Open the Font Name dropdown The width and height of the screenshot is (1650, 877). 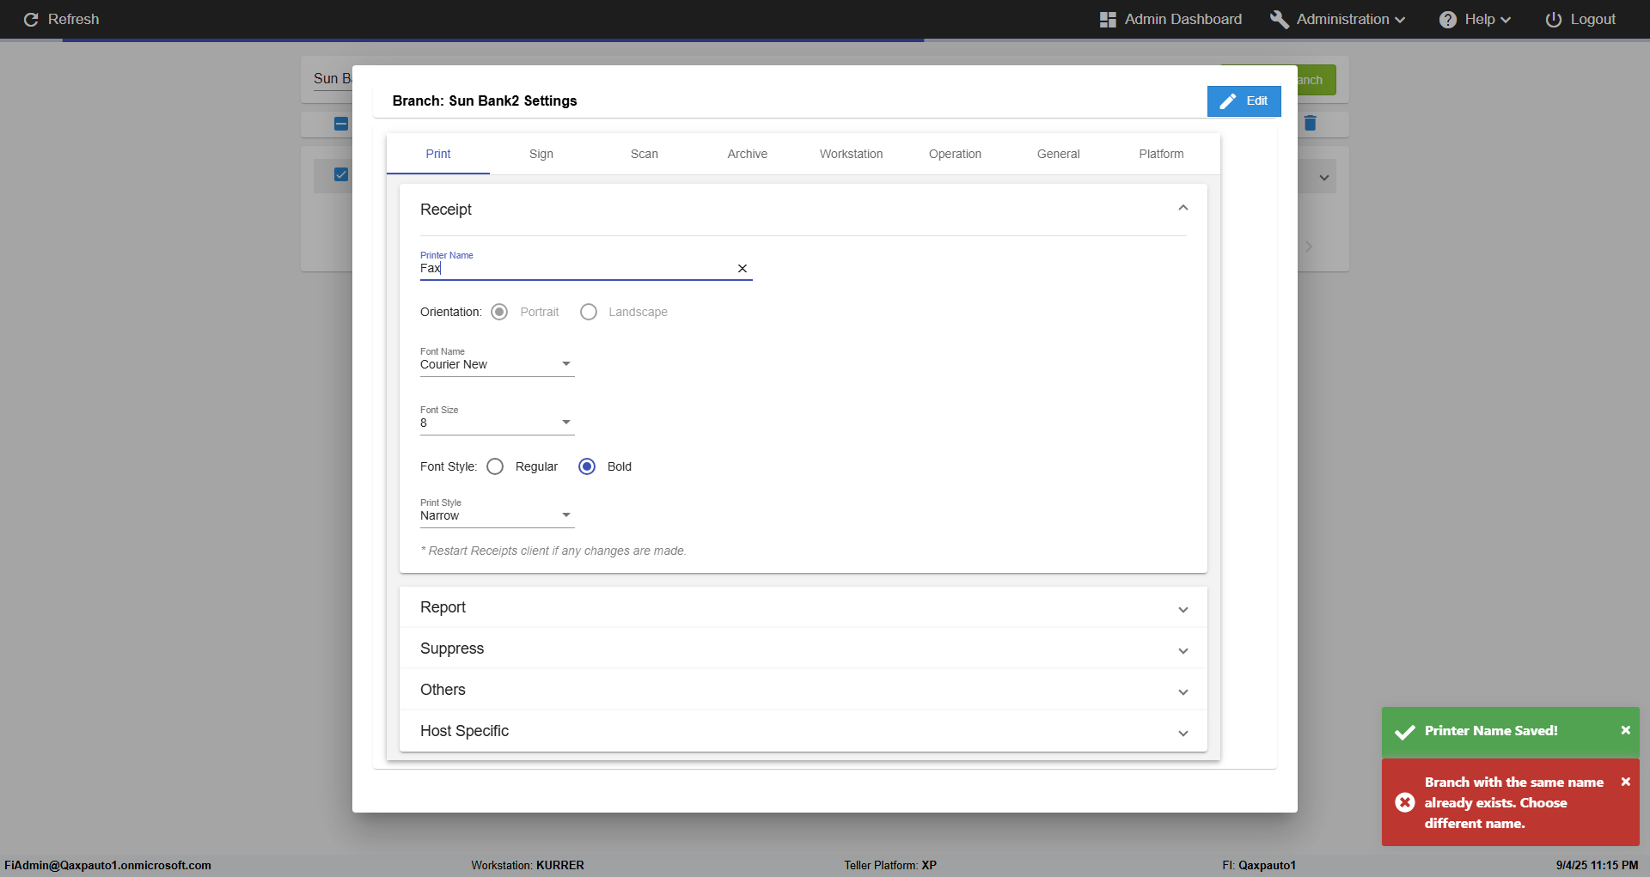(x=497, y=364)
